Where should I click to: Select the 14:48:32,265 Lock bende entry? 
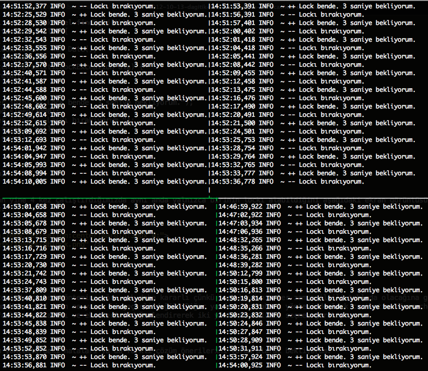tap(321, 240)
